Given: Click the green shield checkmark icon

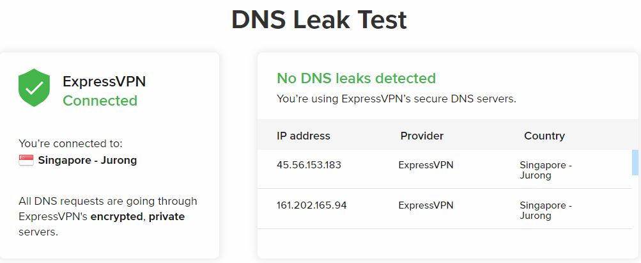Looking at the screenshot, I should coord(34,88).
